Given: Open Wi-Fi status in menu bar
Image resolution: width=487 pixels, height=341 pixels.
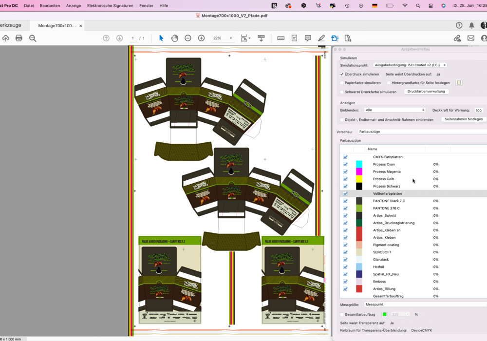Looking at the screenshot, I should pos(405,5).
